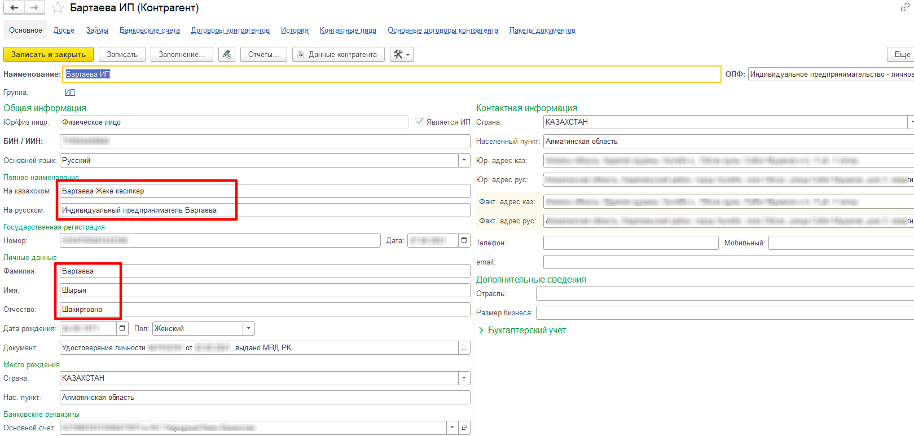This screenshot has height=436, width=914.
Task: Open the Еще menu button
Action: tap(901, 54)
